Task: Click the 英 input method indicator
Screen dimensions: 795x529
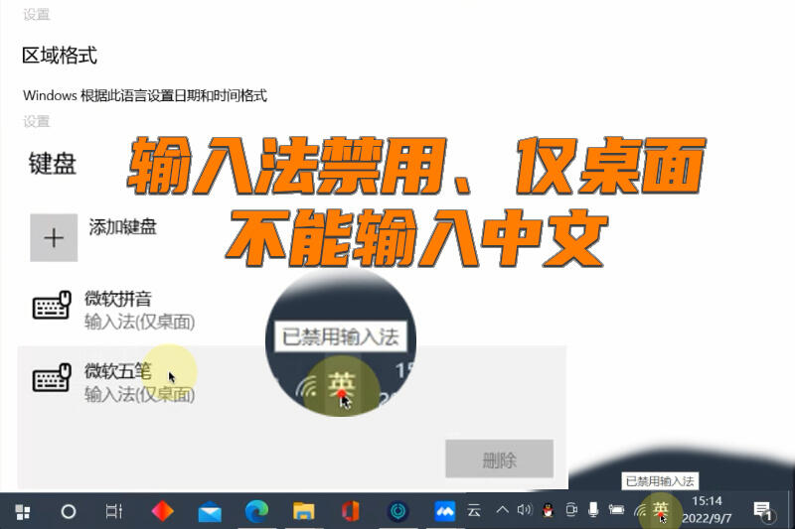Action: click(661, 509)
